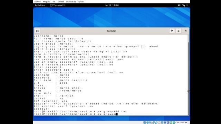The width and height of the screenshot is (221, 124).
Task: Open the Ver menu
Action: click(x=54, y=2)
